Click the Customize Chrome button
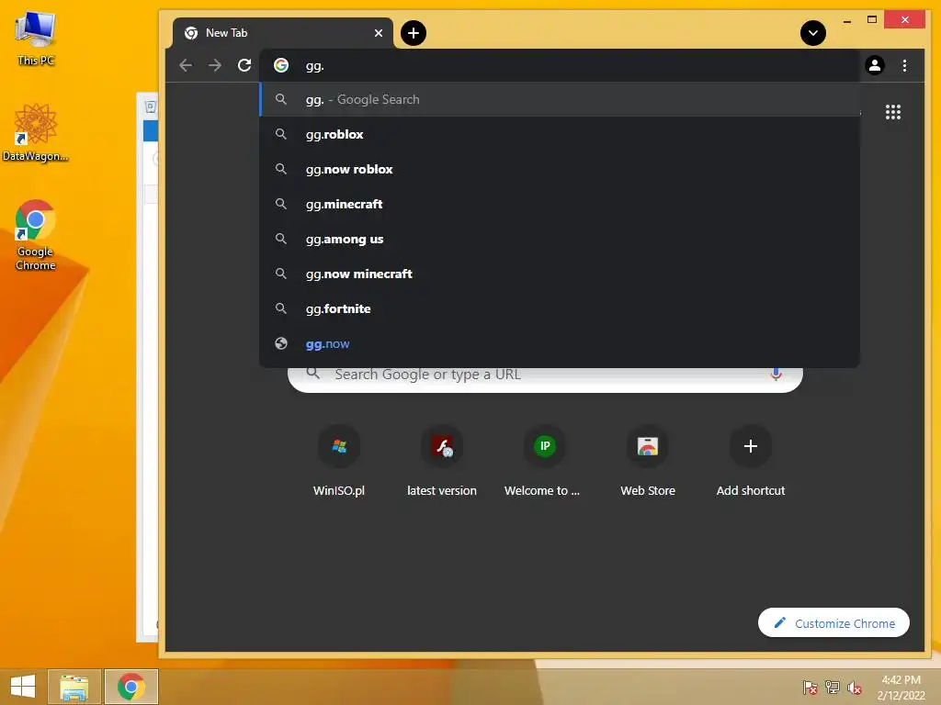This screenshot has height=705, width=941. pyautogui.click(x=833, y=623)
